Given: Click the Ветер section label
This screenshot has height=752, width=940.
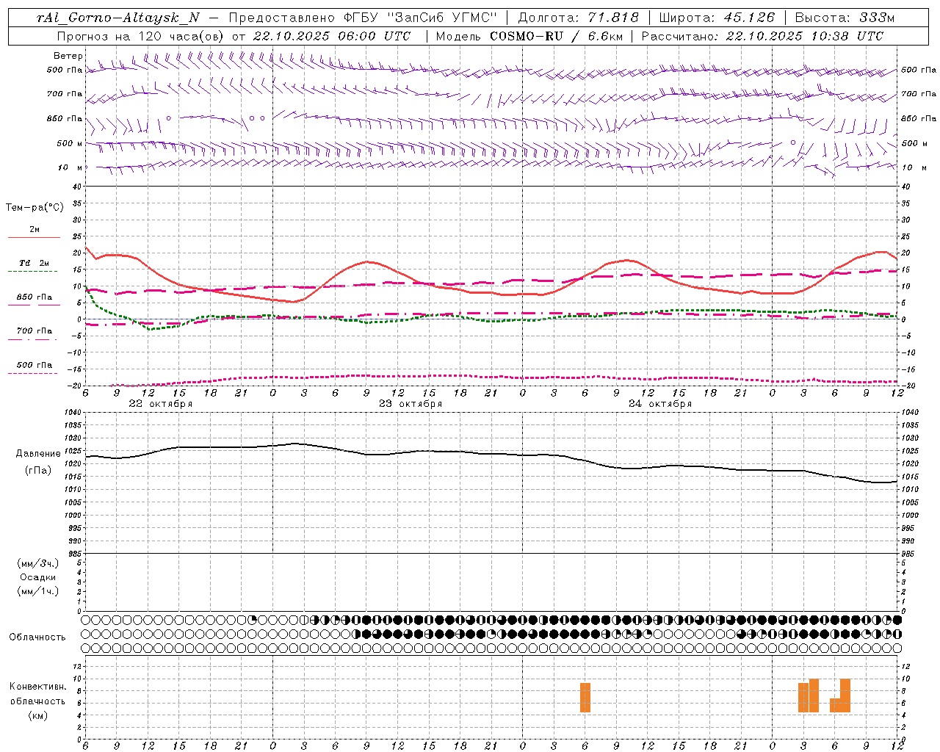Looking at the screenshot, I should (x=68, y=56).
